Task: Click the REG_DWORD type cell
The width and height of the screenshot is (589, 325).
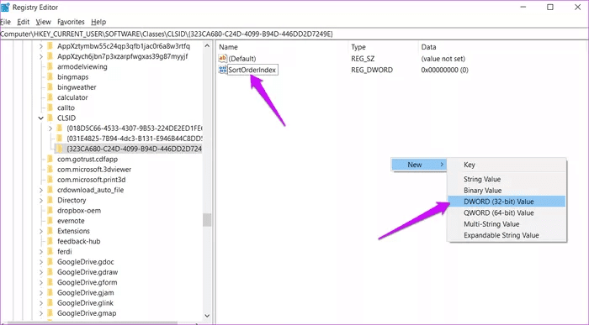Action: [372, 70]
